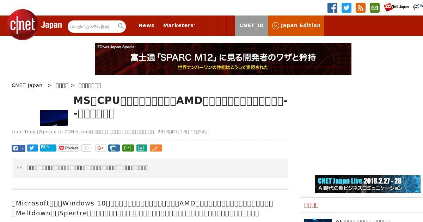
Task: Go to the ZDNet Japan logo link
Action: 396,7
